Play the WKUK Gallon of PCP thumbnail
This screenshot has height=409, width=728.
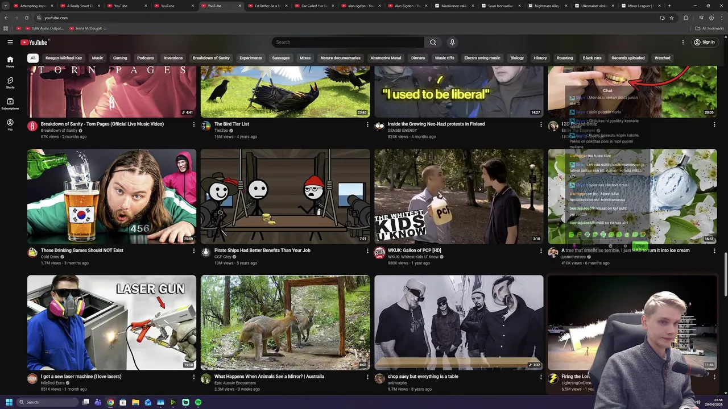pyautogui.click(x=459, y=197)
